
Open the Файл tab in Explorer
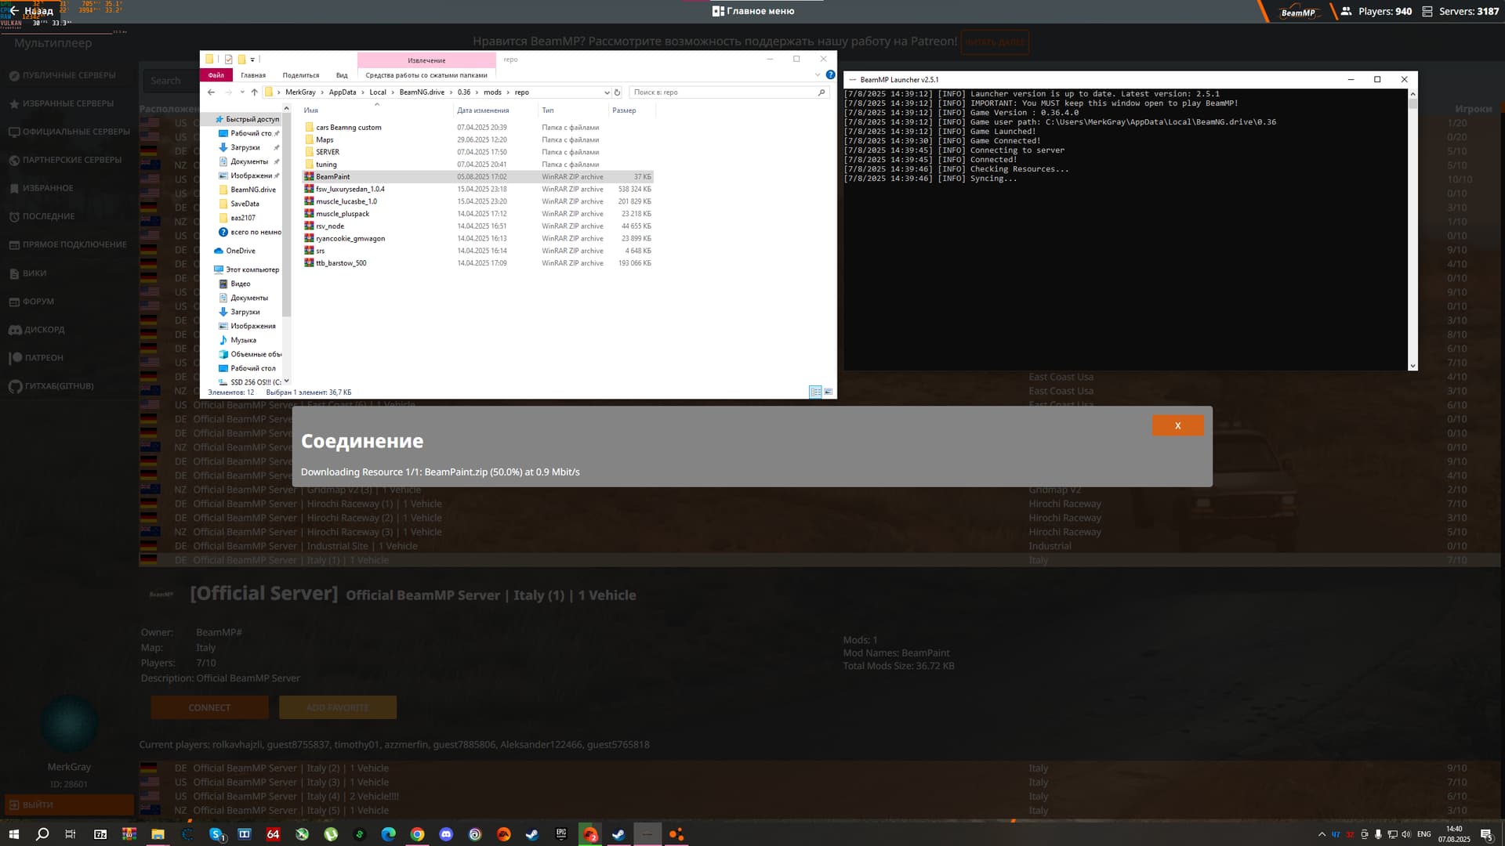(x=216, y=75)
